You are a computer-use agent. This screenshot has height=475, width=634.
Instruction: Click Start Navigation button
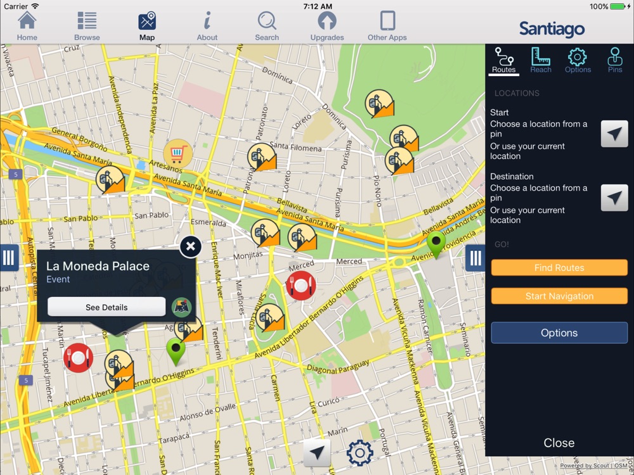point(559,296)
